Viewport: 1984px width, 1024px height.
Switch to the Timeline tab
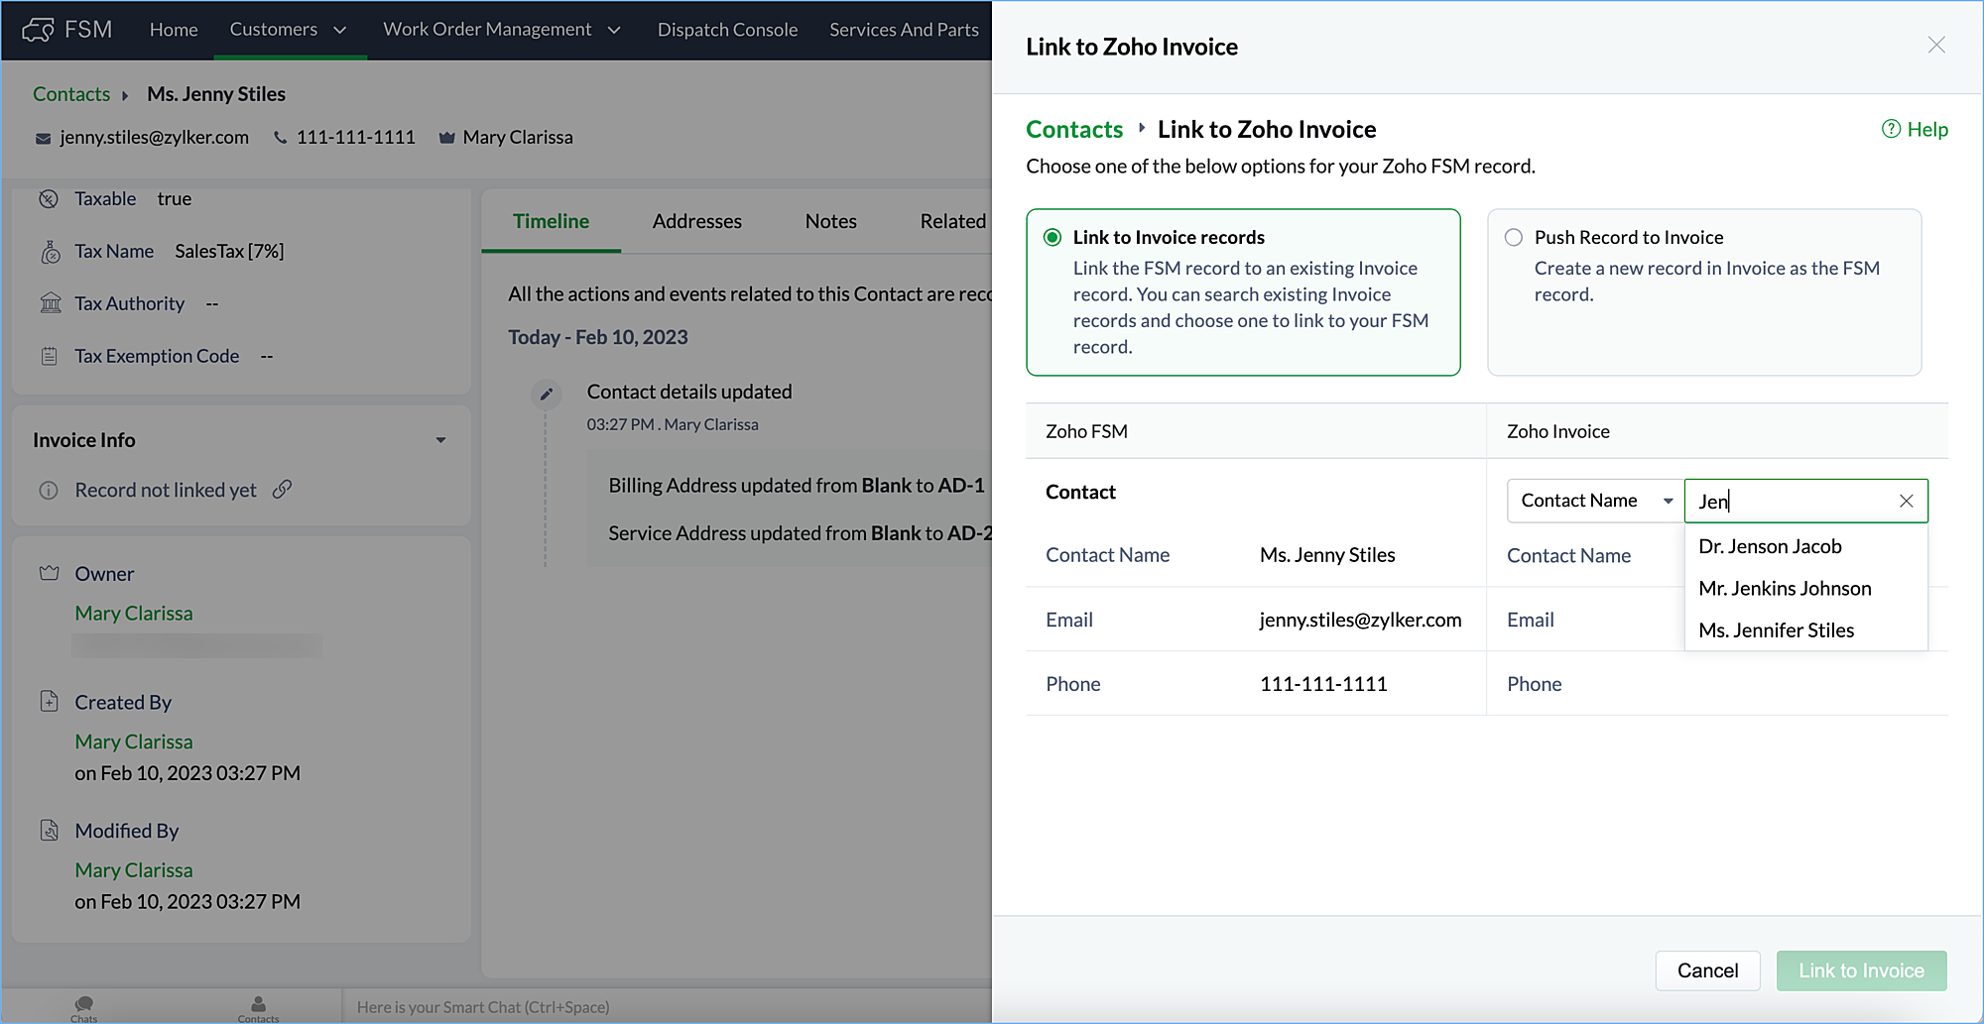(551, 221)
